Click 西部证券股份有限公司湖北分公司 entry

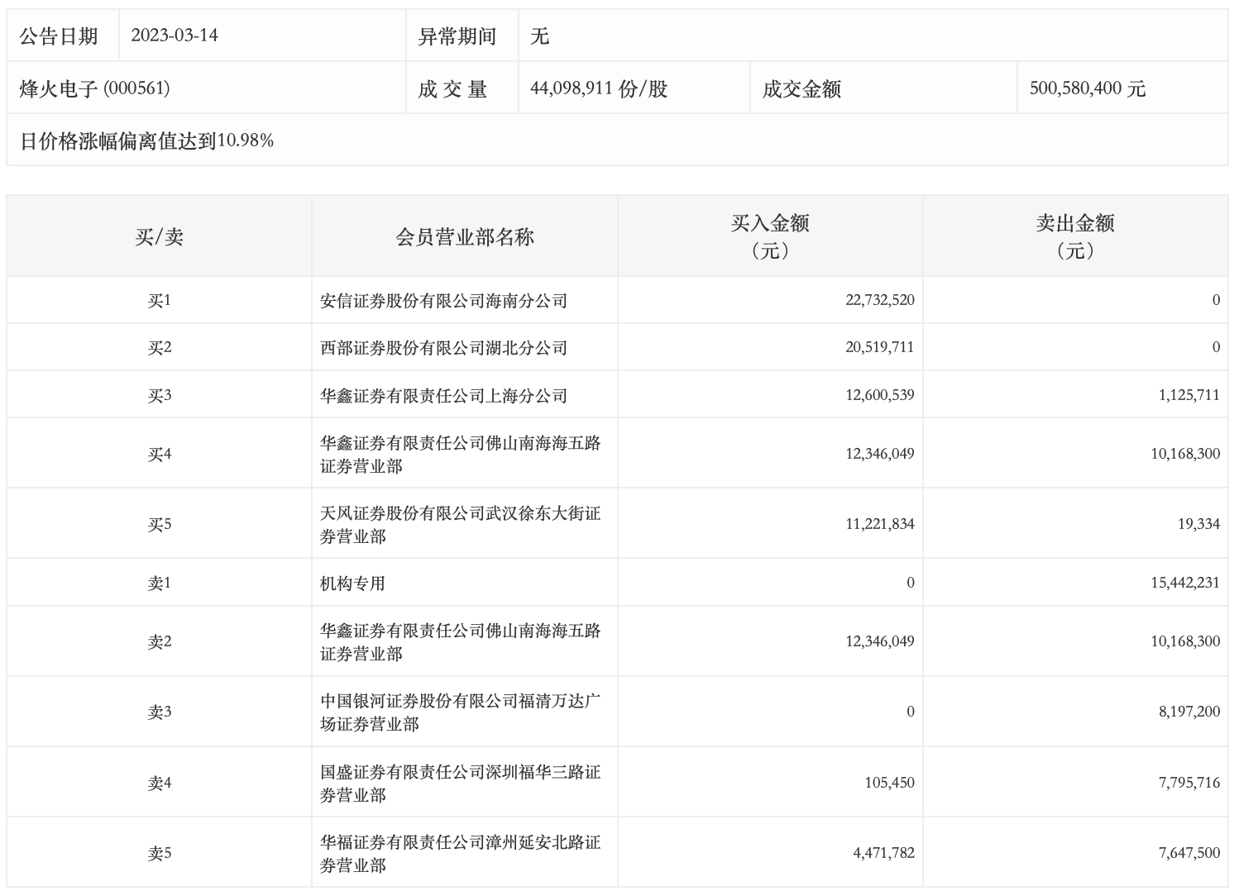pos(443,348)
